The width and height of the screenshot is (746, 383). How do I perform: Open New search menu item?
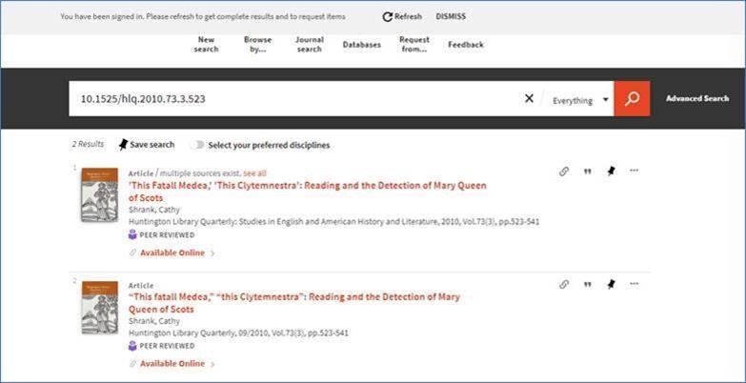pos(206,44)
